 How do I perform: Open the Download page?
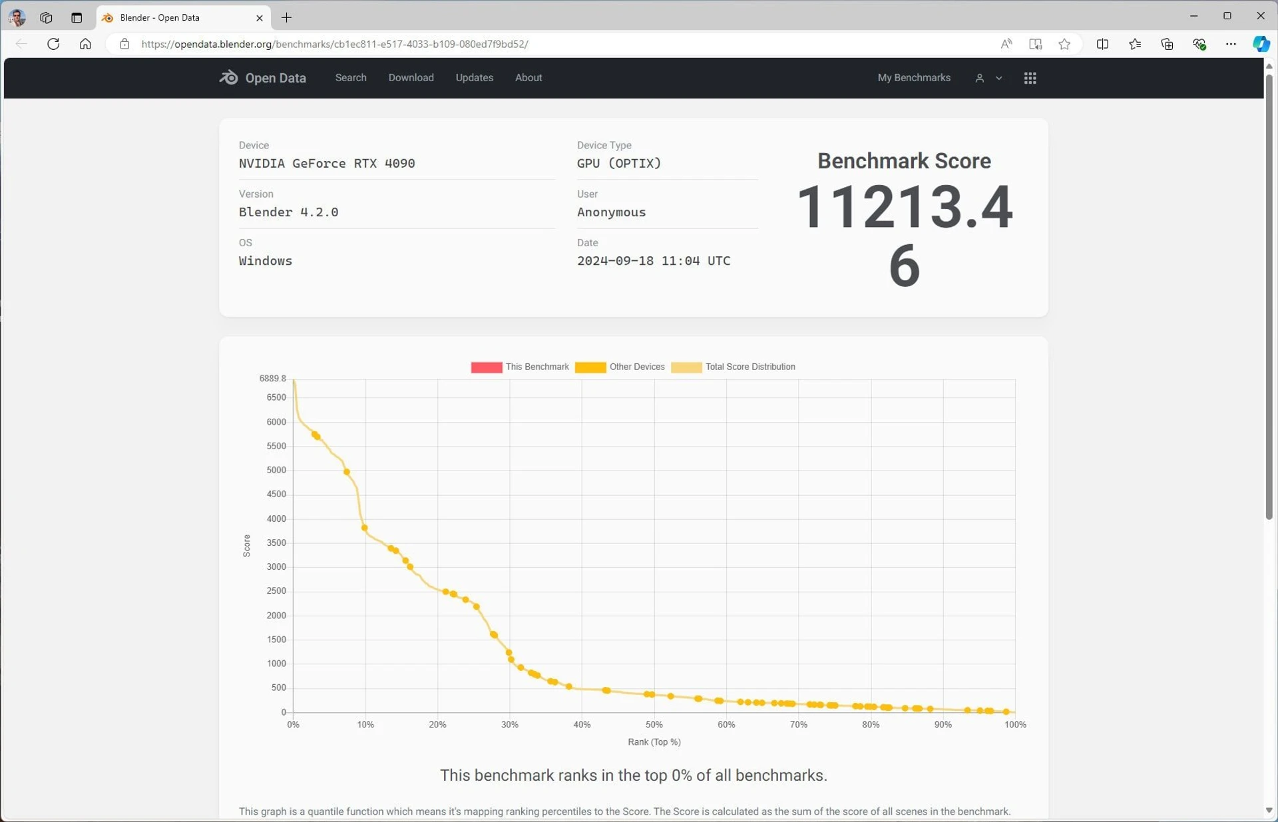[411, 78]
